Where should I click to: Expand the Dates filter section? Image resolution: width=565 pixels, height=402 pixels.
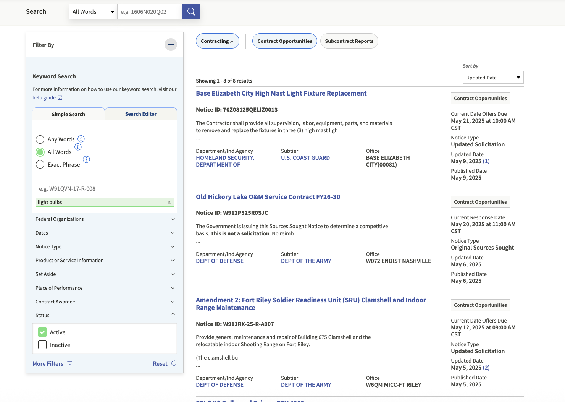tap(105, 233)
